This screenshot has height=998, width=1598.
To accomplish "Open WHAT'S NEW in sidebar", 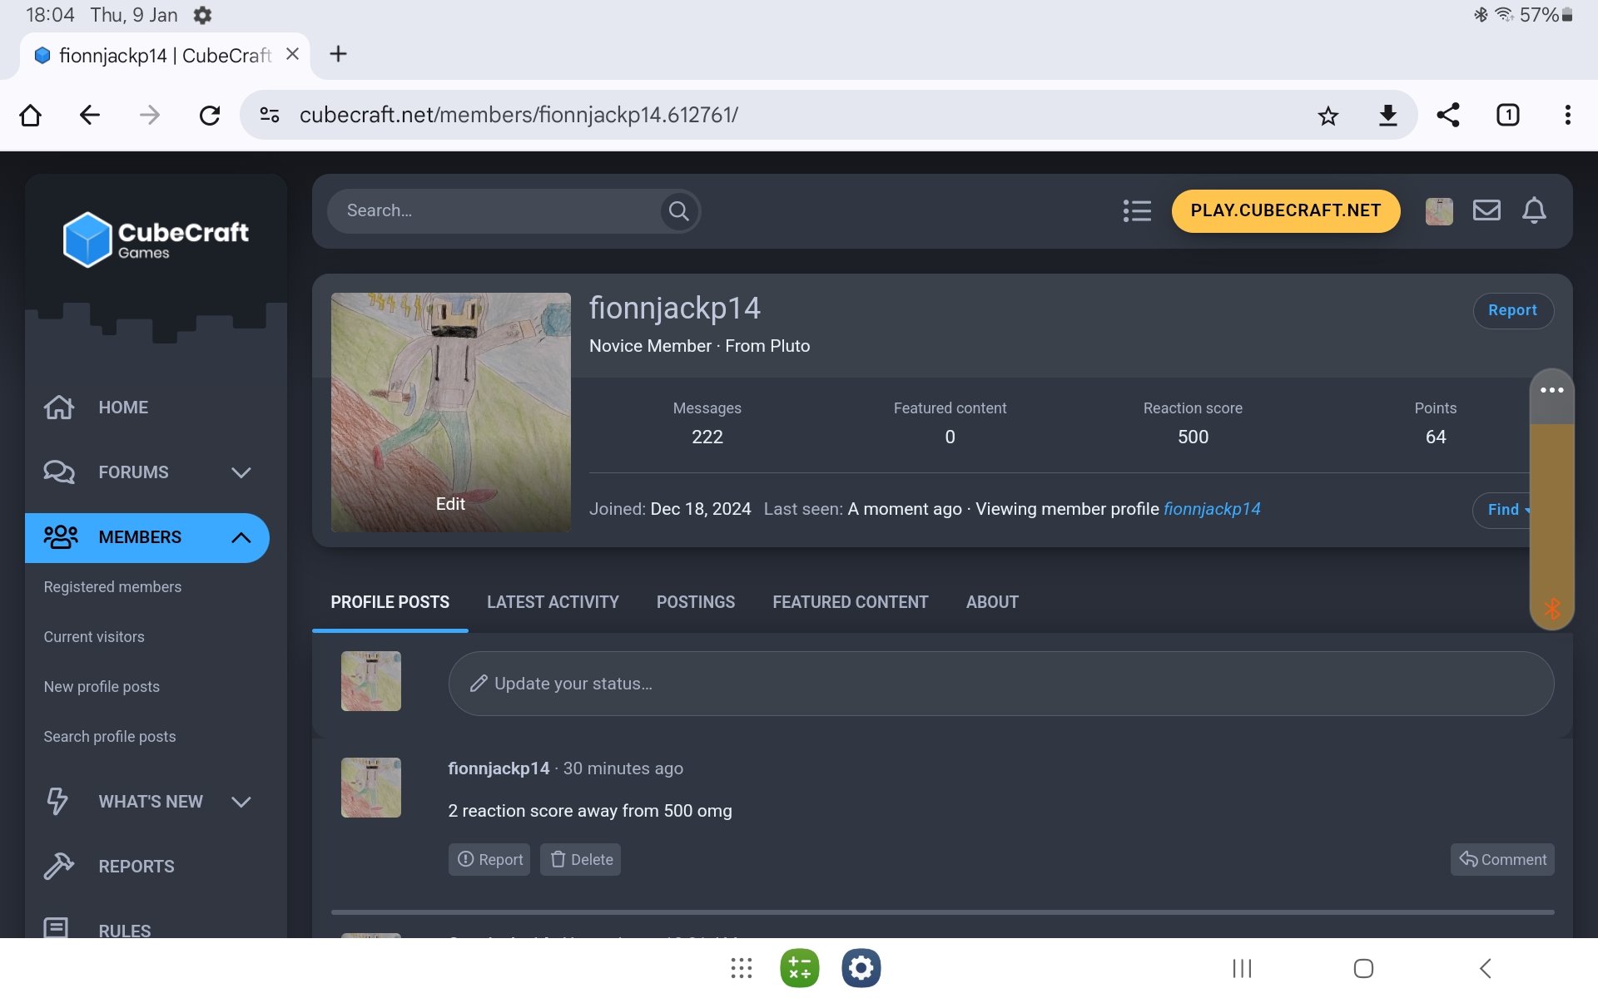I will 150,802.
